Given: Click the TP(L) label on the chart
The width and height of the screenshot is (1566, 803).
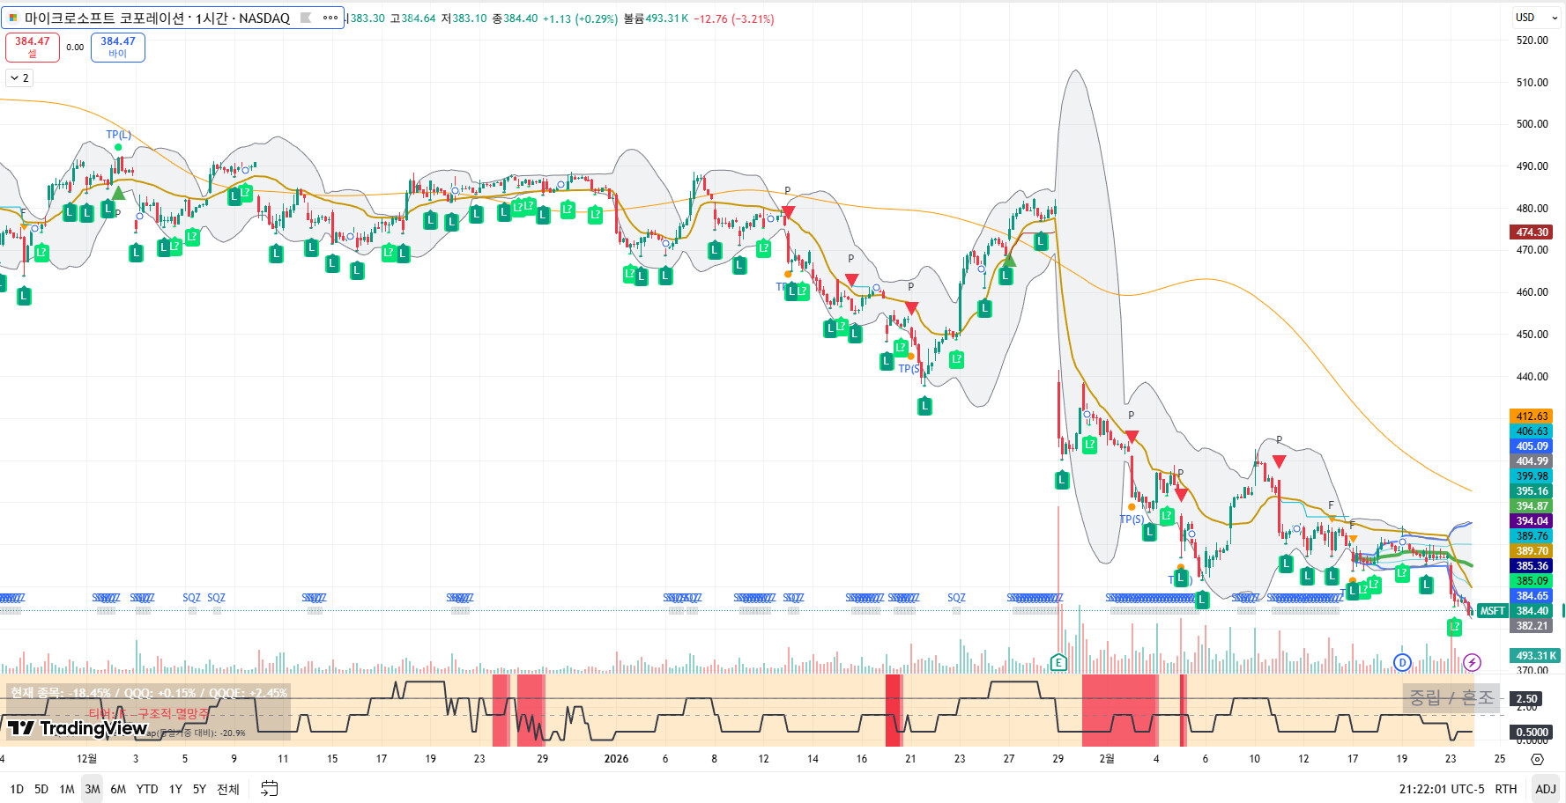Looking at the screenshot, I should [118, 135].
